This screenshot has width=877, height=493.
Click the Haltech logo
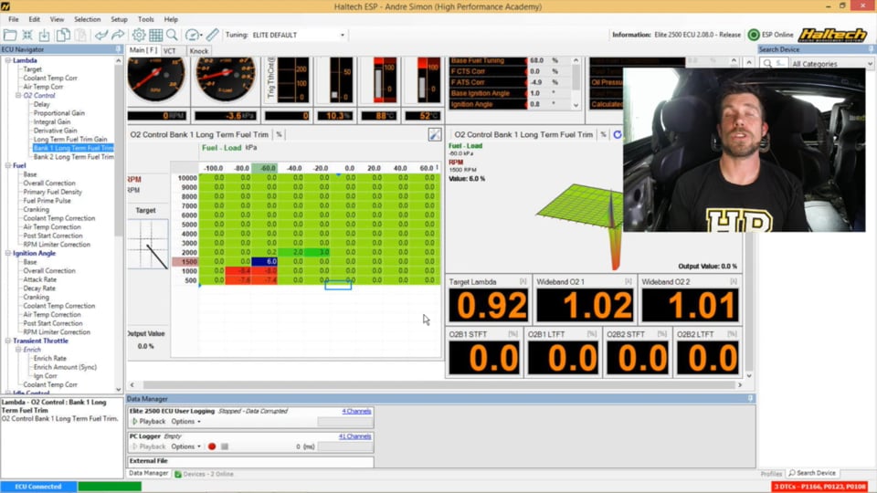pos(832,35)
